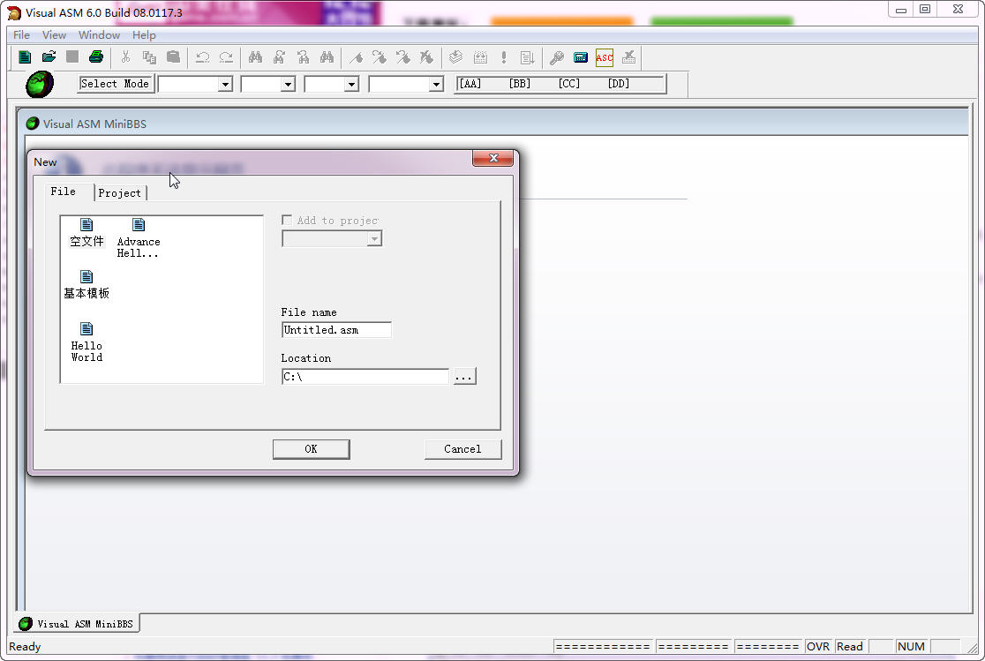Viewport: 985px width, 661px height.
Task: Click OK in the New dialog
Action: tap(311, 449)
